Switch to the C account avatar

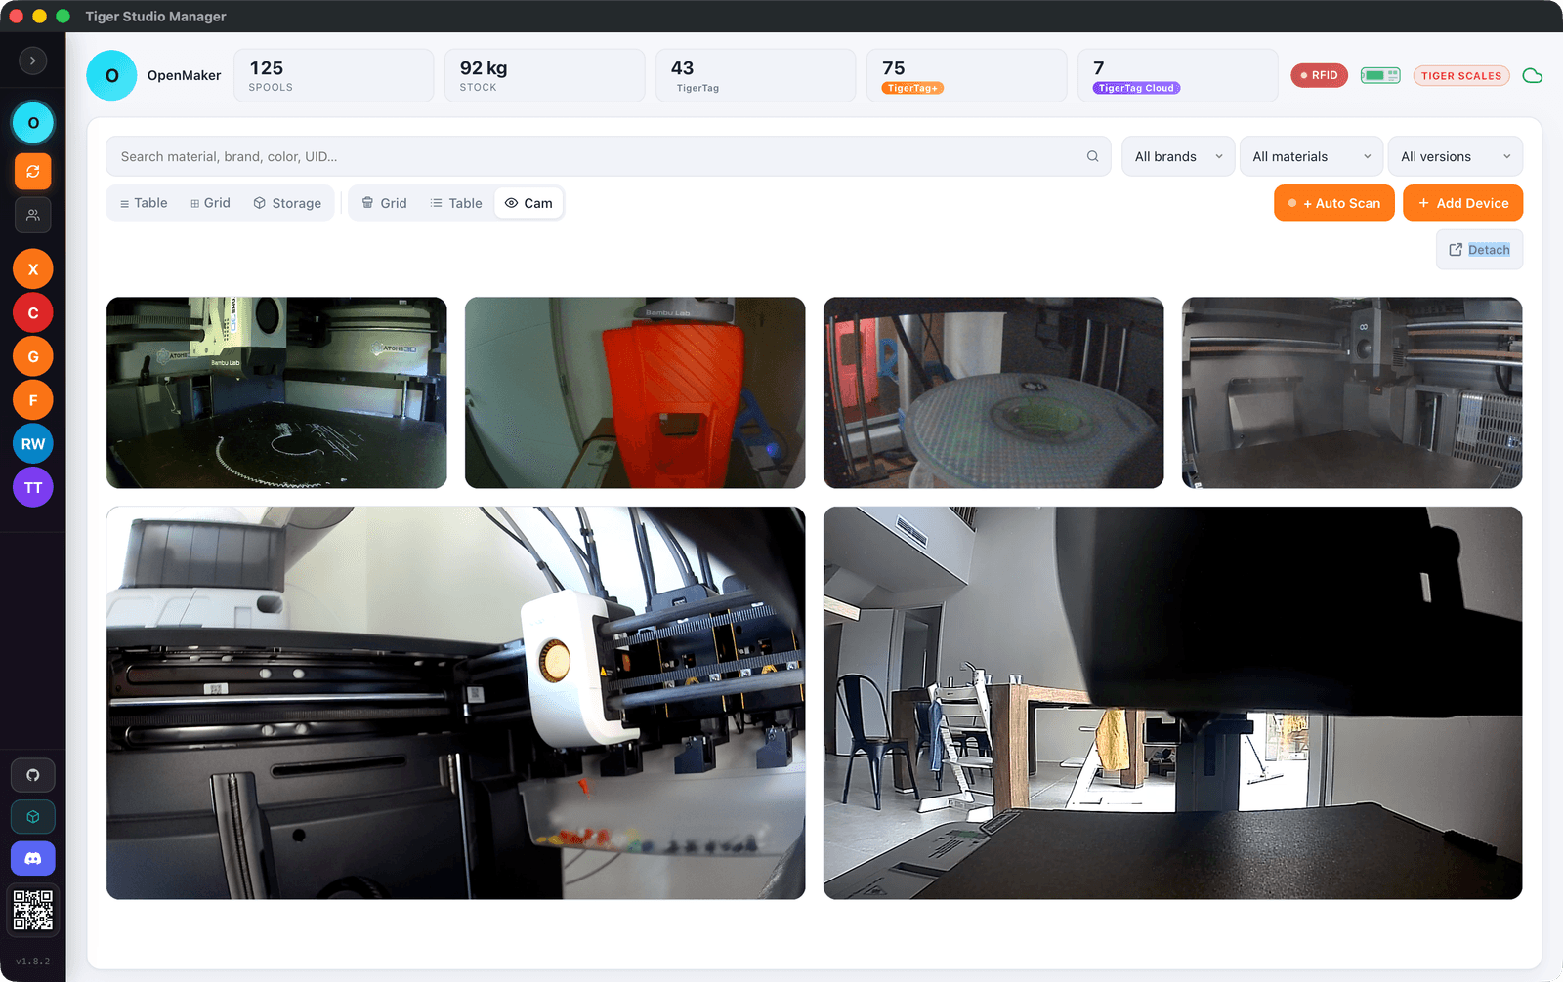[33, 313]
